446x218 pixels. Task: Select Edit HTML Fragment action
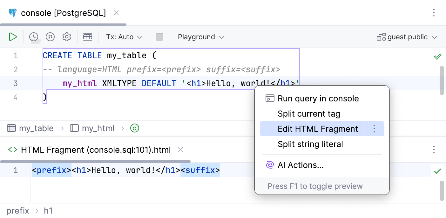(x=318, y=129)
